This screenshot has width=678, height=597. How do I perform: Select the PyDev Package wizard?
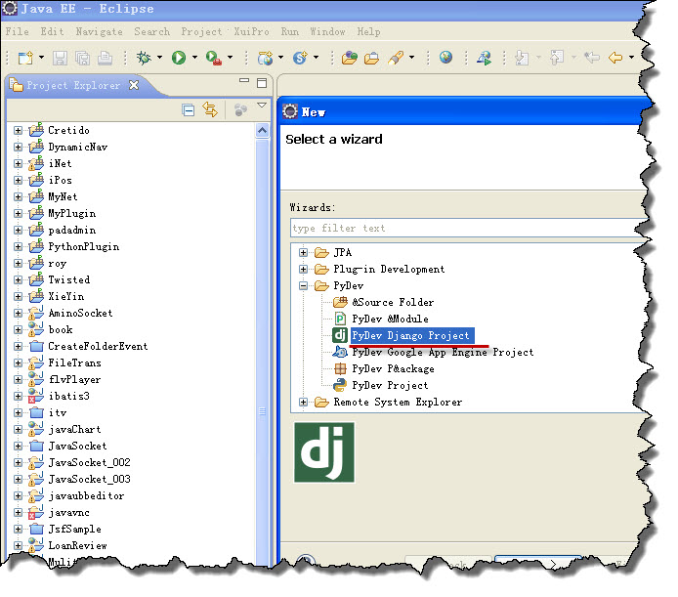click(x=393, y=368)
